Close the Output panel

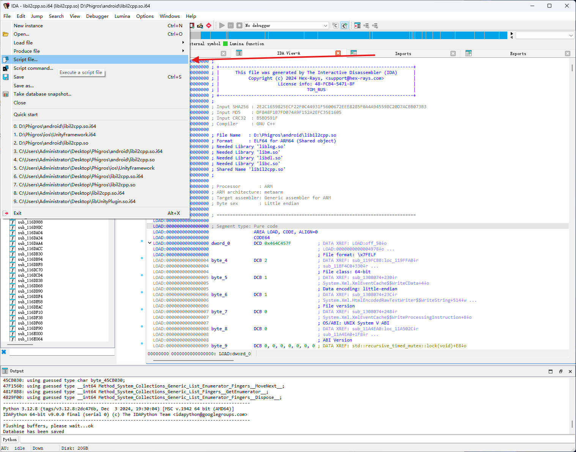(x=570, y=372)
